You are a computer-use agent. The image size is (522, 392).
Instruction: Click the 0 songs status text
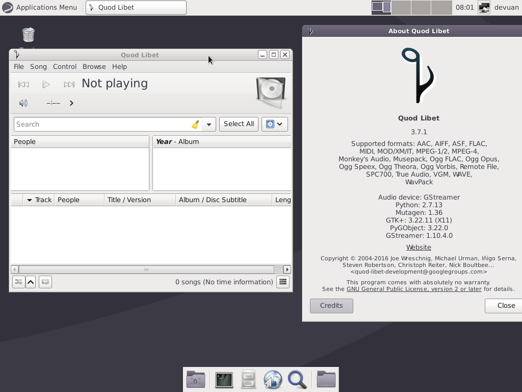pyautogui.click(x=224, y=282)
